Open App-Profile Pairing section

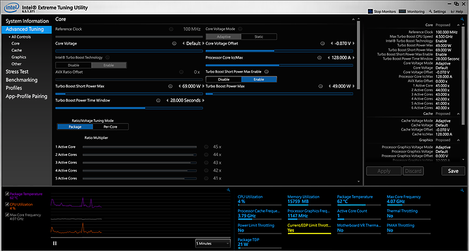[26, 96]
